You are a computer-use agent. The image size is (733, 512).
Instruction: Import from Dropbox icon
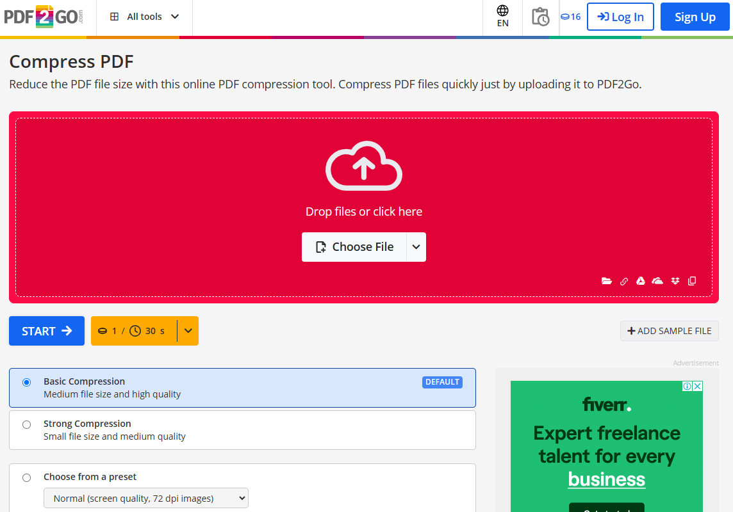675,281
